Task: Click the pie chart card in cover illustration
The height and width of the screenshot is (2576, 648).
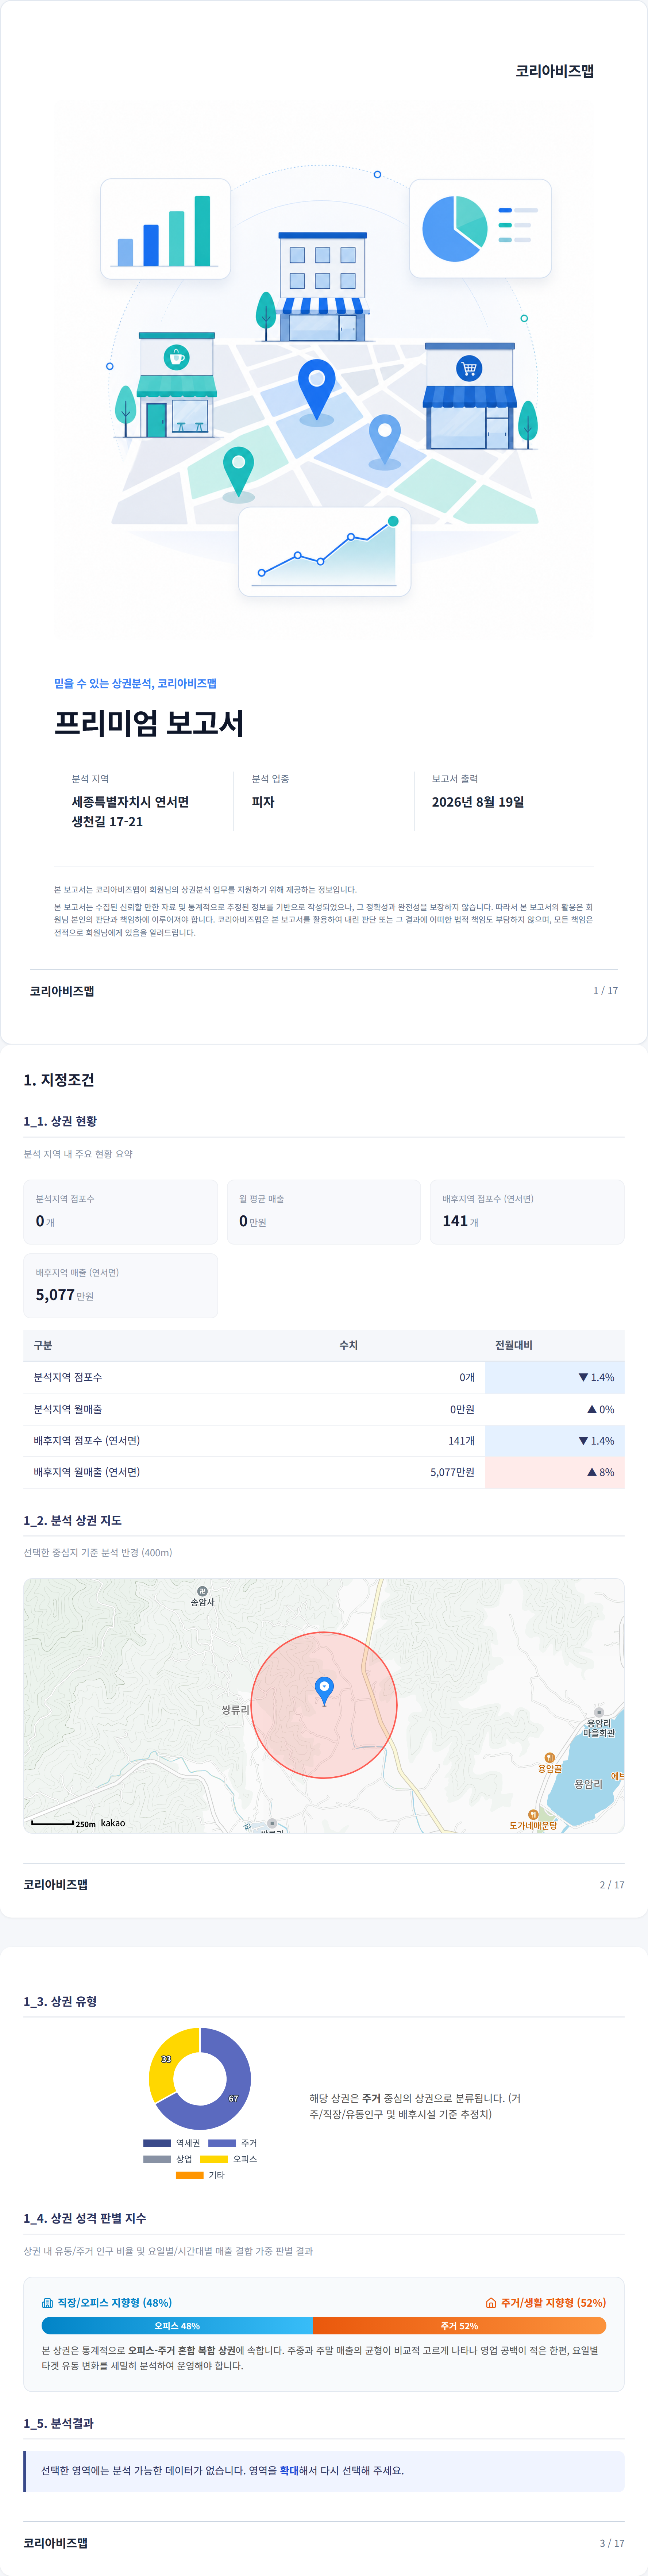Action: tap(480, 228)
